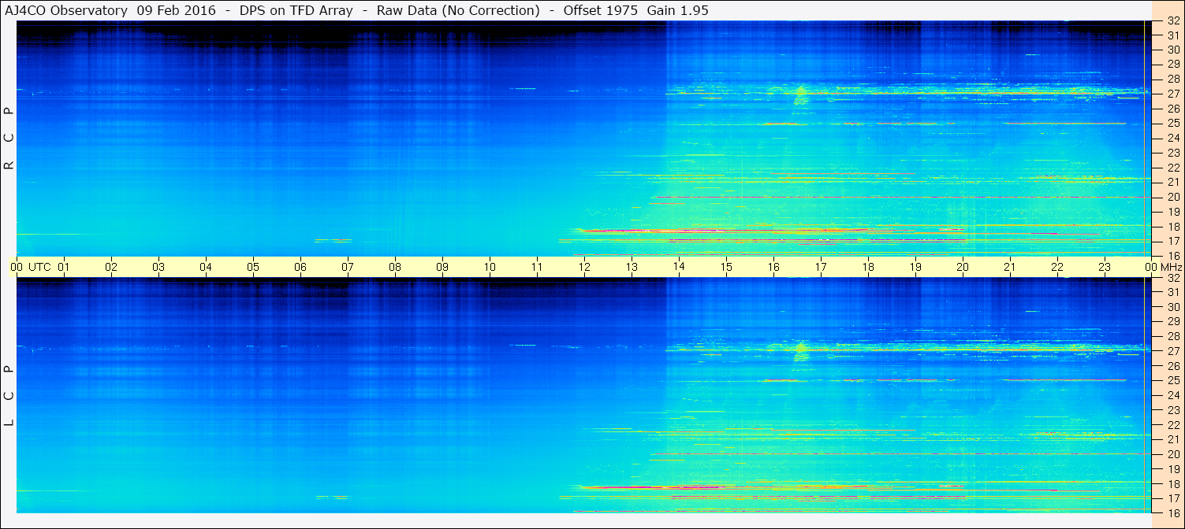This screenshot has height=529, width=1185.
Task: Click the RCP channel label
Action: click(x=9, y=139)
